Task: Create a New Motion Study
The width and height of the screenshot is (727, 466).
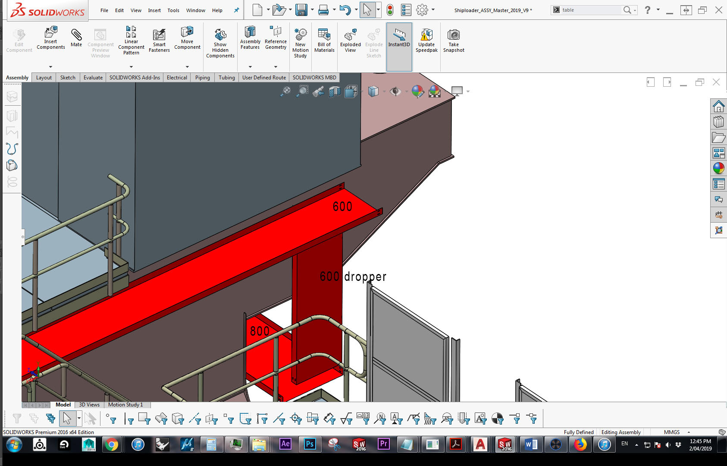Action: 301,43
